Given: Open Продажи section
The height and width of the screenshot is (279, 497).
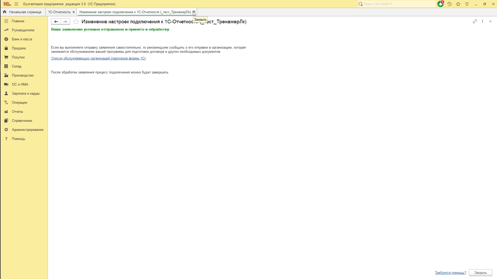Looking at the screenshot, I should pyautogui.click(x=24, y=48).
